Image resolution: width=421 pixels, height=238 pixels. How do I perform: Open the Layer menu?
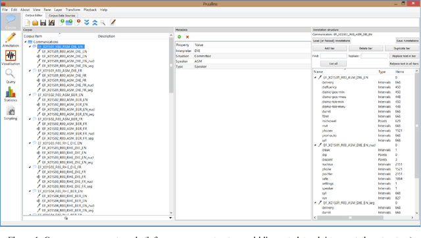[x=58, y=10]
